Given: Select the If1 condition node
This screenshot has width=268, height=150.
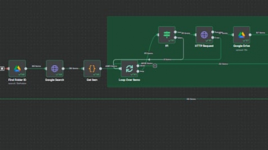Looking at the screenshot, I should point(167,35).
